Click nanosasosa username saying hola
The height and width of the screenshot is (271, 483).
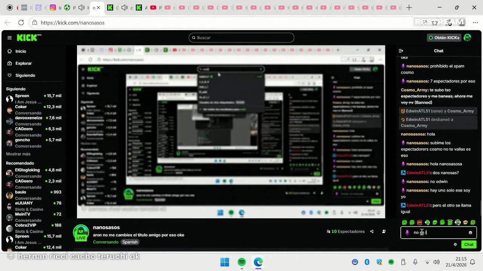pyautogui.click(x=413, y=134)
